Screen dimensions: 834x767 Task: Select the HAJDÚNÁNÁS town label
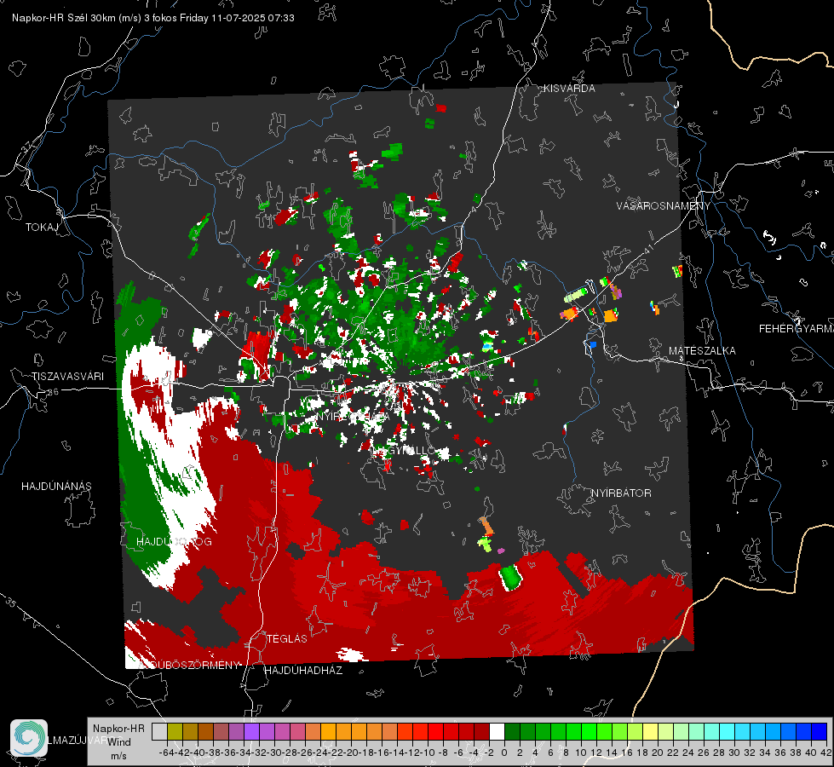[56, 487]
